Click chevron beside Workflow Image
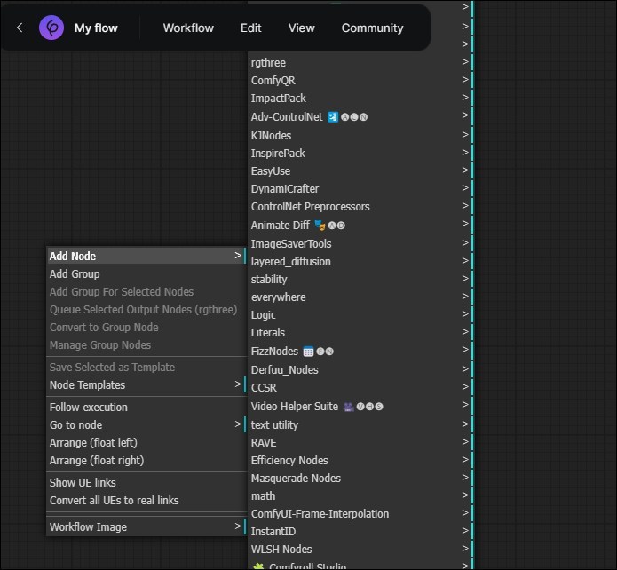The image size is (617, 570). point(238,526)
